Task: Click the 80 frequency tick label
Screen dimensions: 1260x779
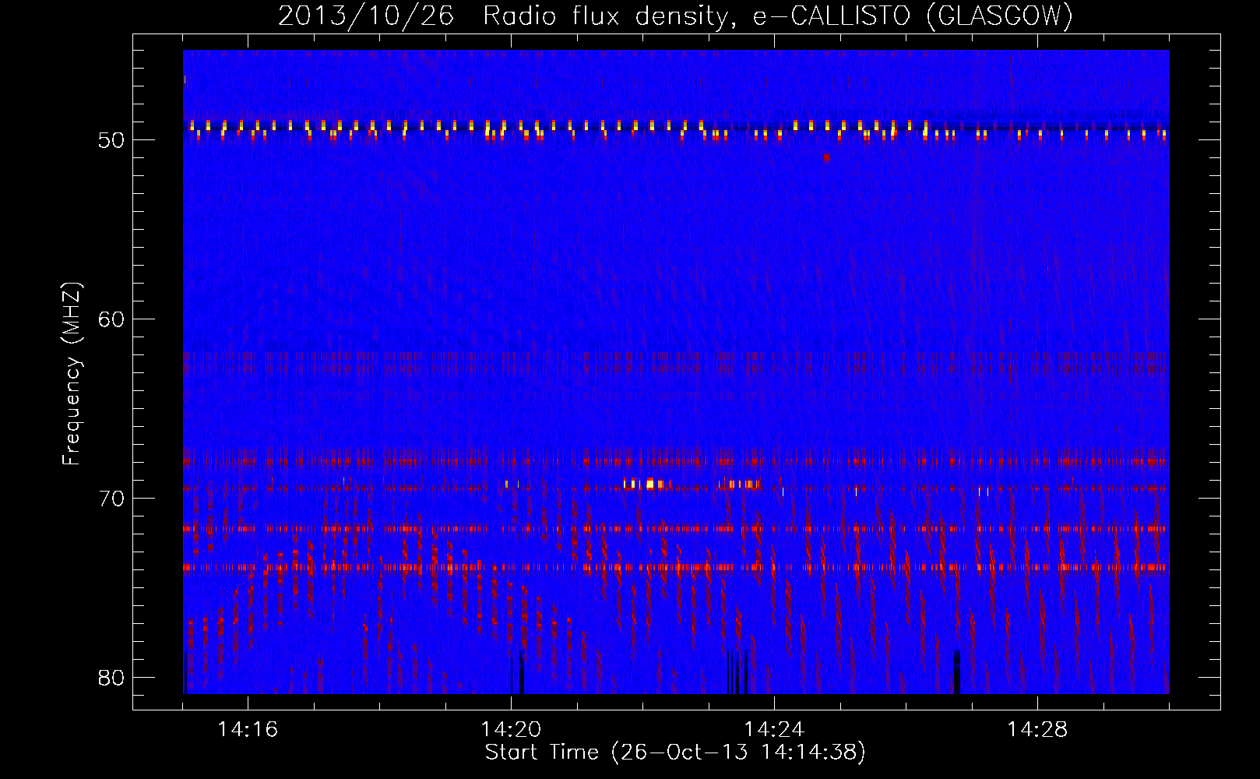Action: click(111, 678)
